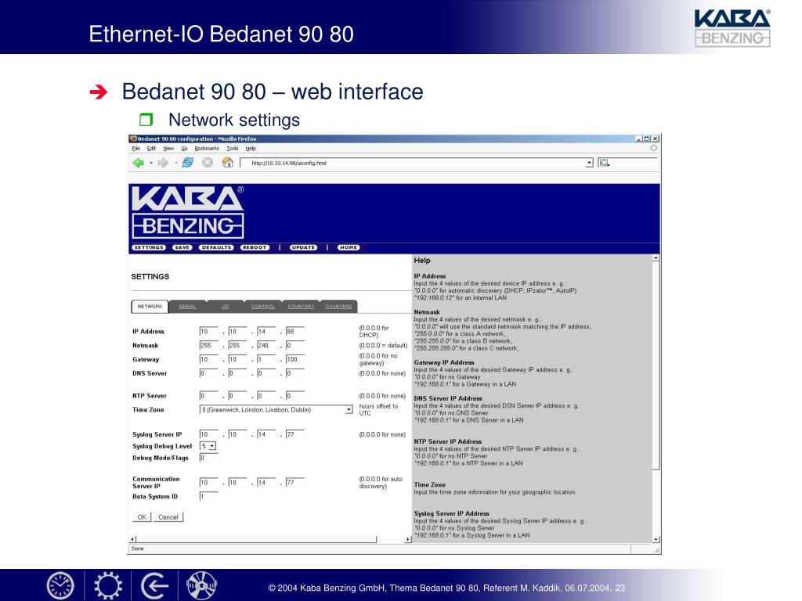Click the gear icon in the slide footer
This screenshot has height=601, width=802.
coord(108,585)
